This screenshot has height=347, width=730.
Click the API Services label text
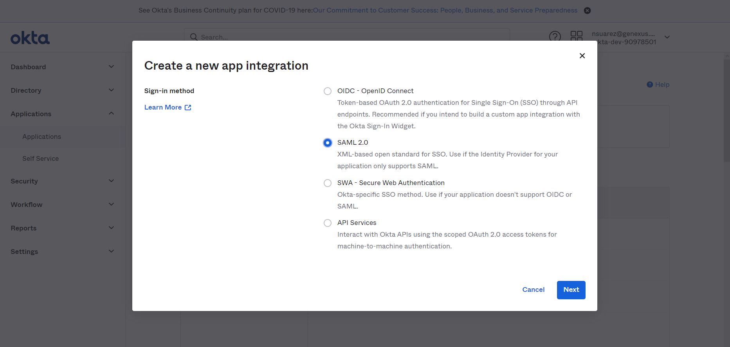(x=357, y=223)
